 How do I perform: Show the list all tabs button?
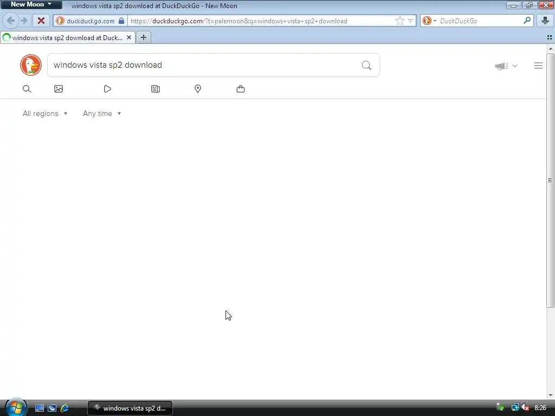tap(550, 37)
